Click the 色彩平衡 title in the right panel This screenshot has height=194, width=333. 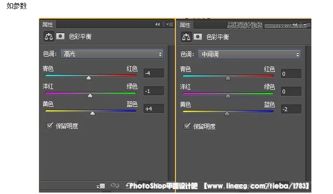click(218, 37)
